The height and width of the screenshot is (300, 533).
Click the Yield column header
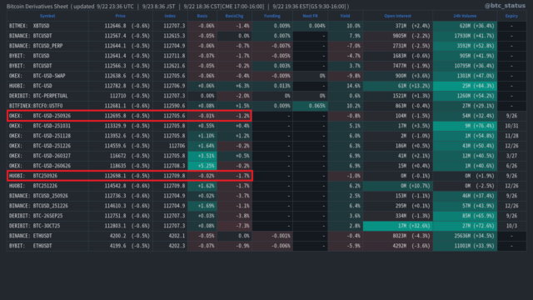(345, 16)
